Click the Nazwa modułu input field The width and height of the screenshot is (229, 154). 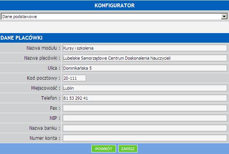pos(145,48)
